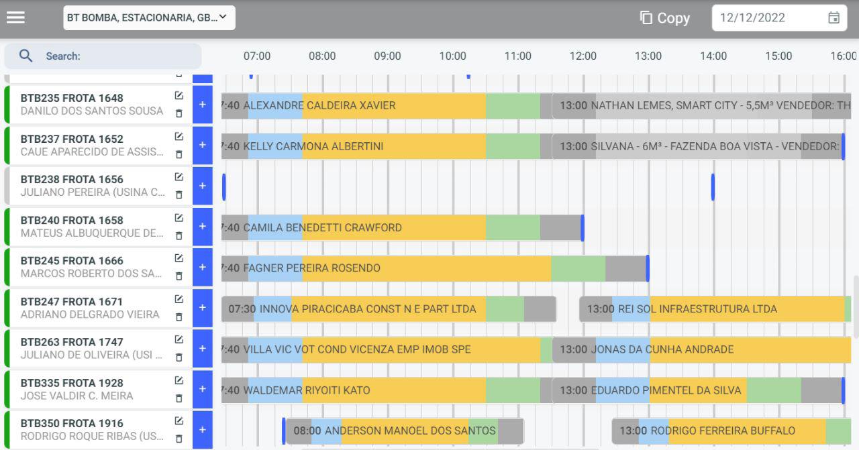The height and width of the screenshot is (450, 859).
Task: Delete BTB237 FROTA 1652 row
Action: 179,154
